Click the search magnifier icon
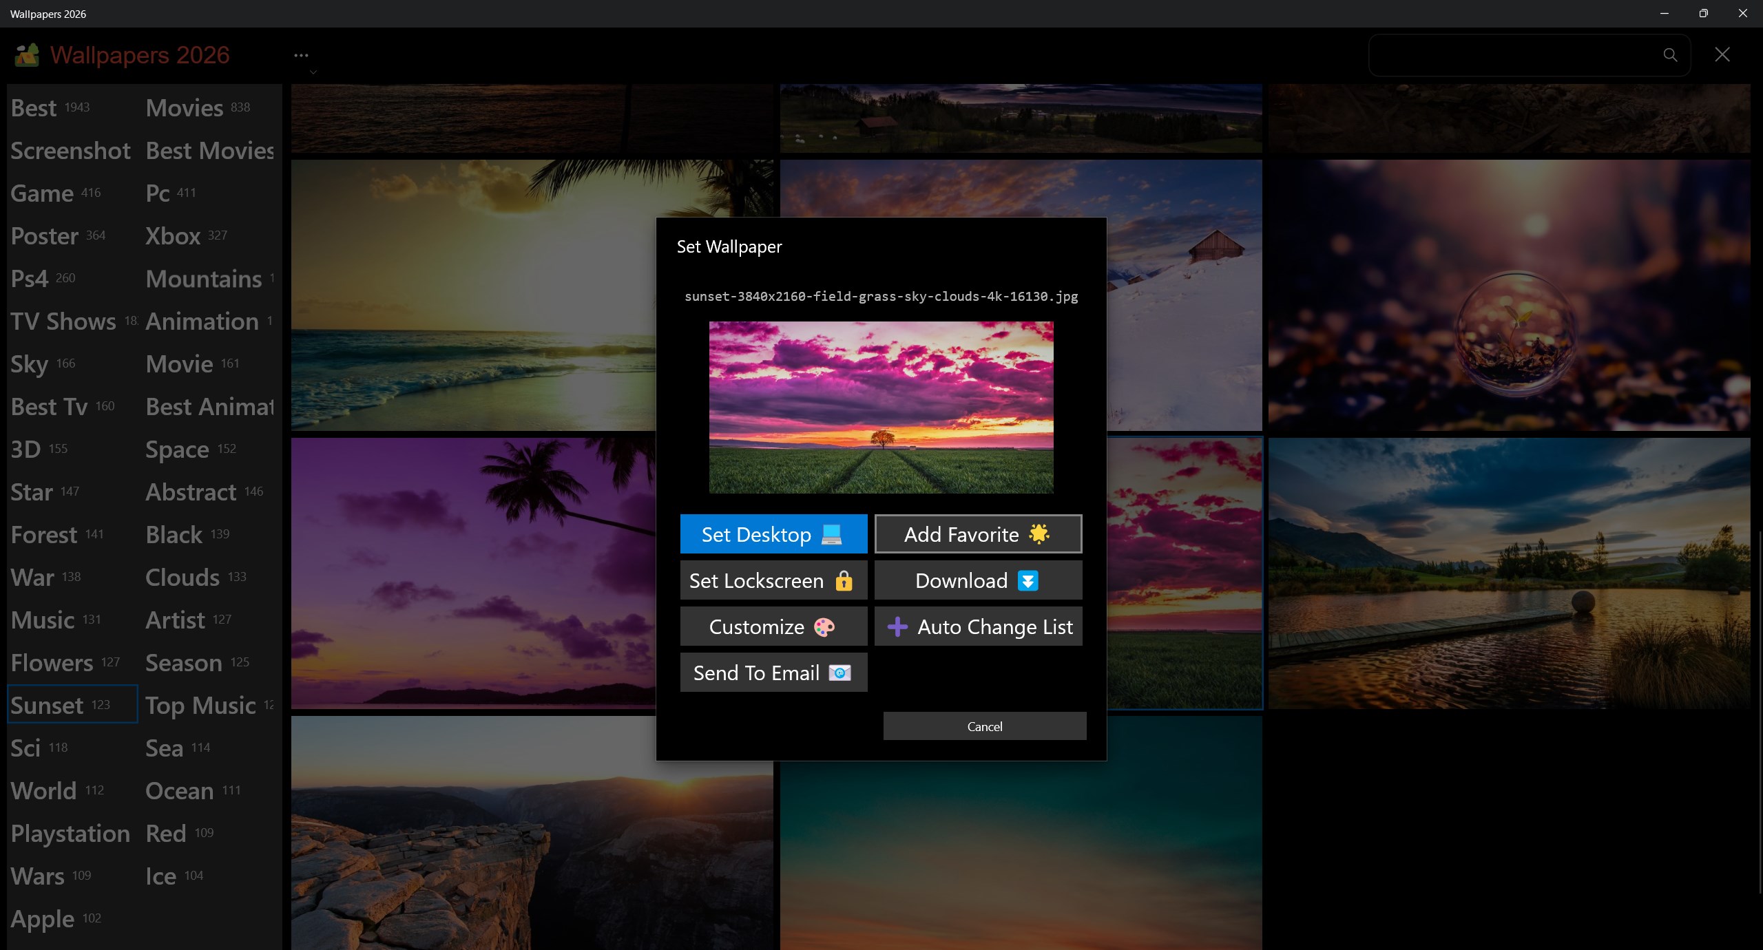Image resolution: width=1763 pixels, height=950 pixels. [1670, 55]
